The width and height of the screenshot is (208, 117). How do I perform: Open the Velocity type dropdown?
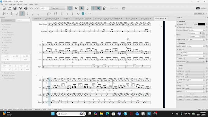[x=195, y=88]
